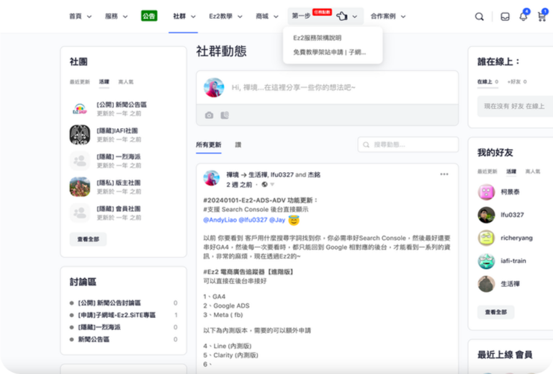Attach a photo with the camera icon

(x=209, y=115)
